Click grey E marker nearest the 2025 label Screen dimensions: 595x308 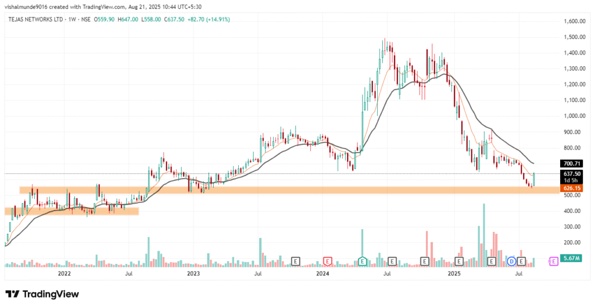(459, 261)
